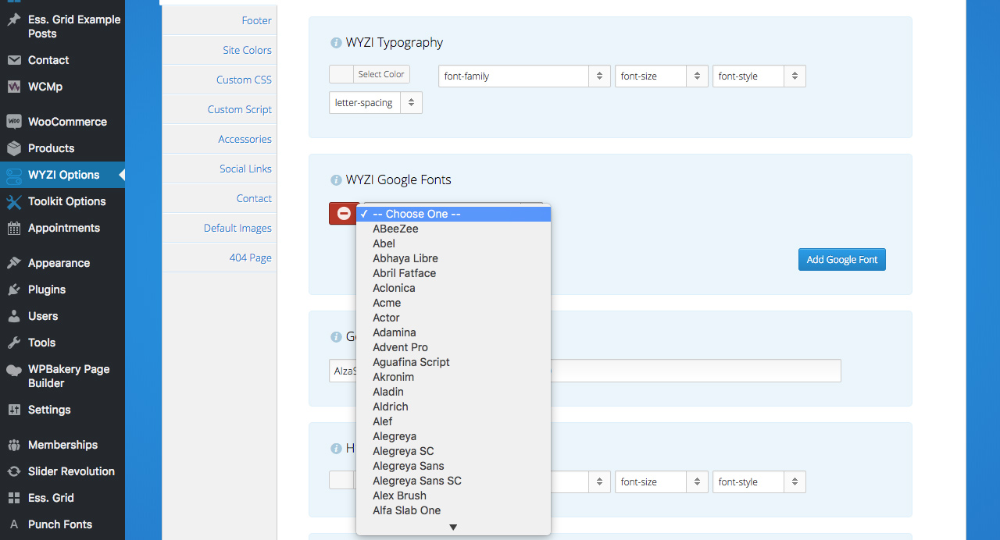Click the Appearance paintbrush icon
This screenshot has width=1000, height=540.
point(14,263)
